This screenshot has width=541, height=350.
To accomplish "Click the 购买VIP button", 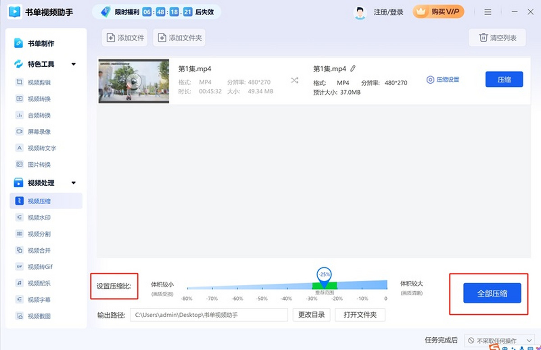I will pyautogui.click(x=439, y=12).
